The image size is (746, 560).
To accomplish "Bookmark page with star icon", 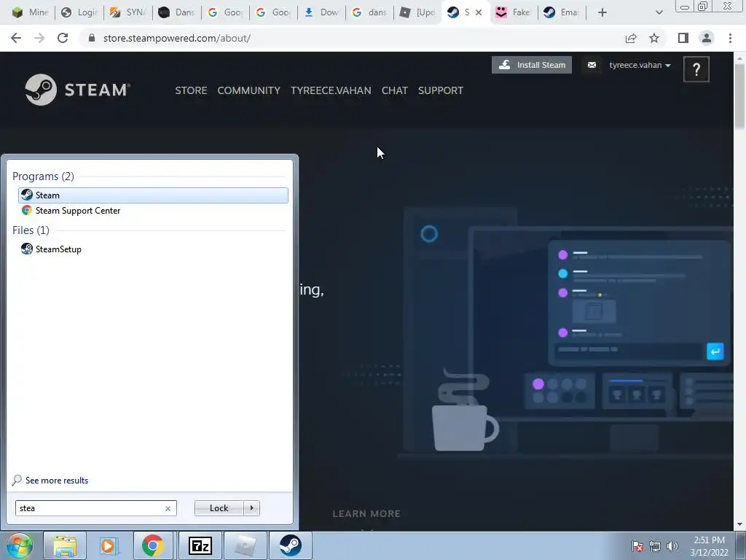I will click(x=654, y=38).
